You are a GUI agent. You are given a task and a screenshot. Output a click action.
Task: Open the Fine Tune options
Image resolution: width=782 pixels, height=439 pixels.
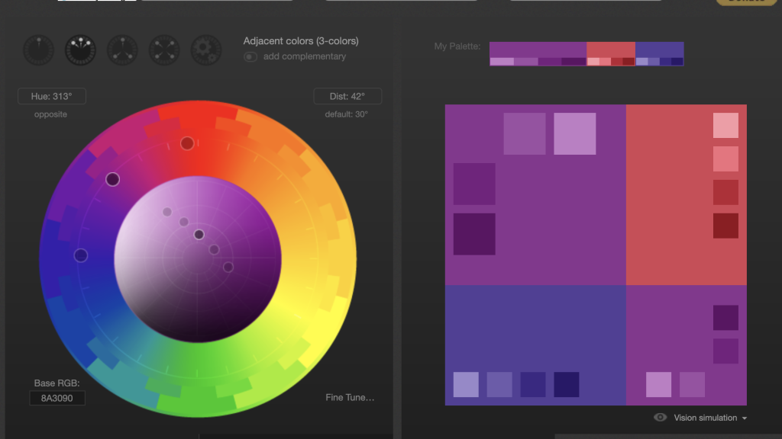(x=350, y=398)
